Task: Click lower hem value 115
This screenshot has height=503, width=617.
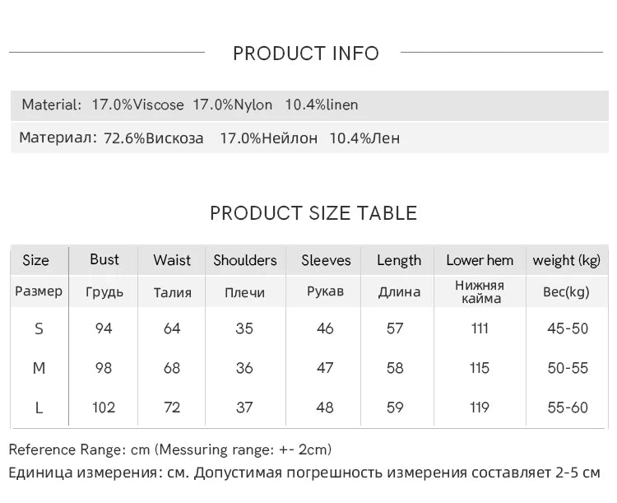Action: pos(480,368)
